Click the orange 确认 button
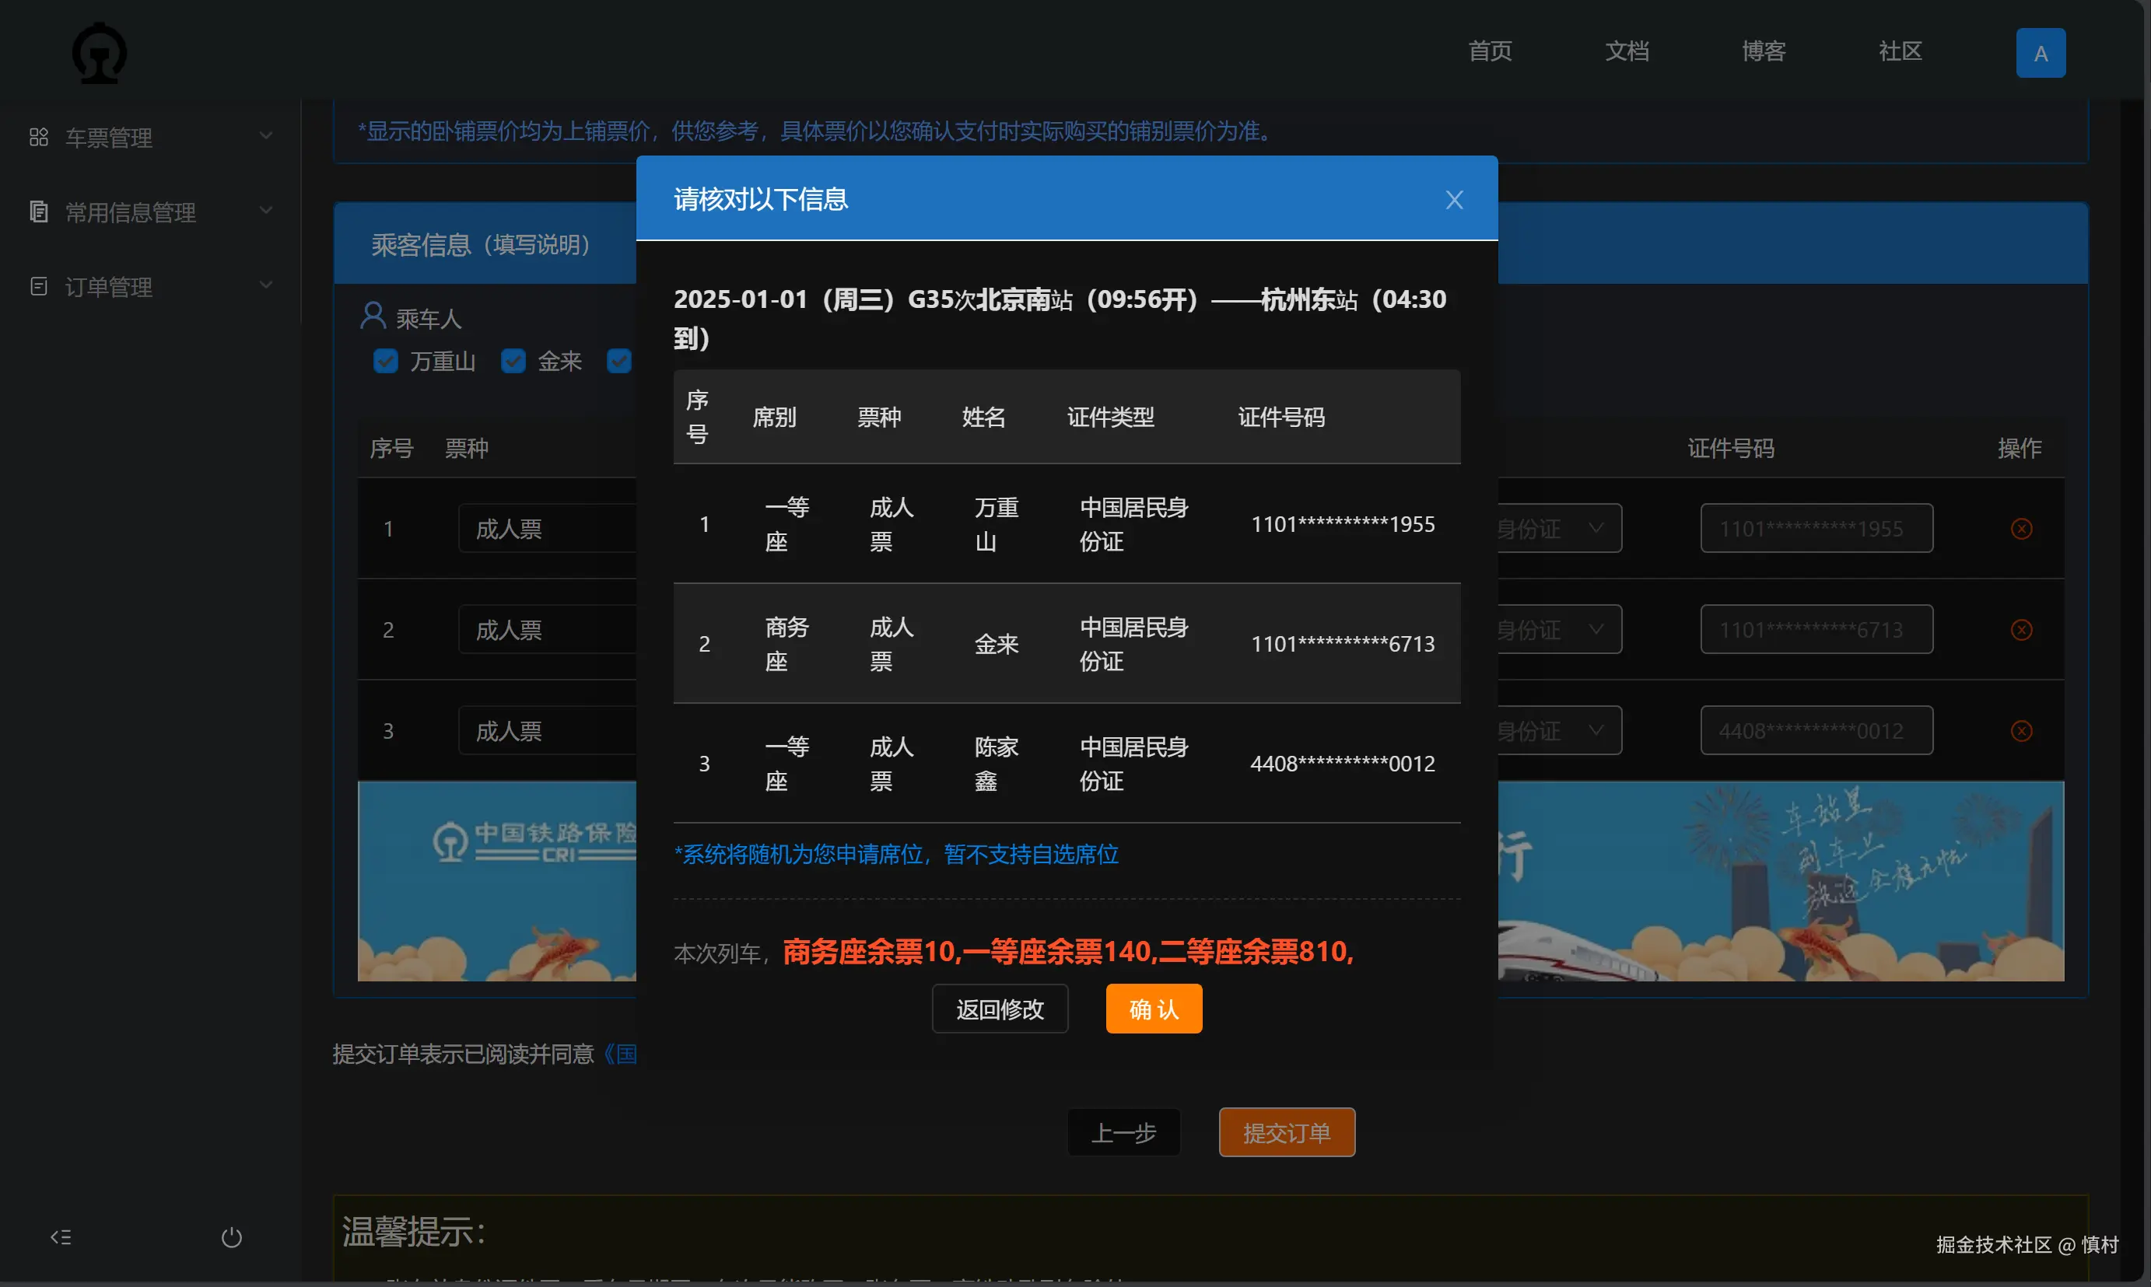 point(1153,1009)
